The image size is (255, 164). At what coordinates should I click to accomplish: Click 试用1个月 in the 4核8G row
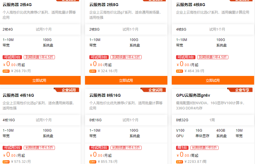pyautogui.click(x=217, y=29)
